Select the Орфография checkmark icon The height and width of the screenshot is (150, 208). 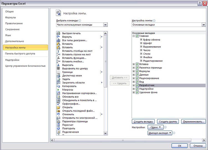58,104
